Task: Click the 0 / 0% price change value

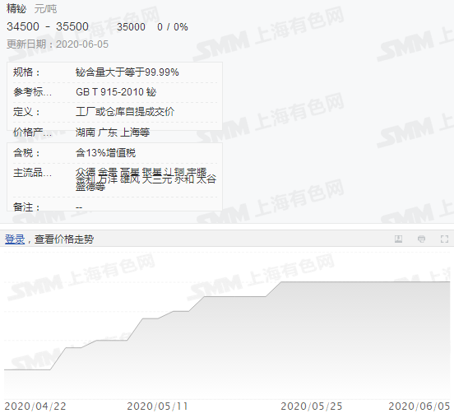Action: click(x=173, y=27)
